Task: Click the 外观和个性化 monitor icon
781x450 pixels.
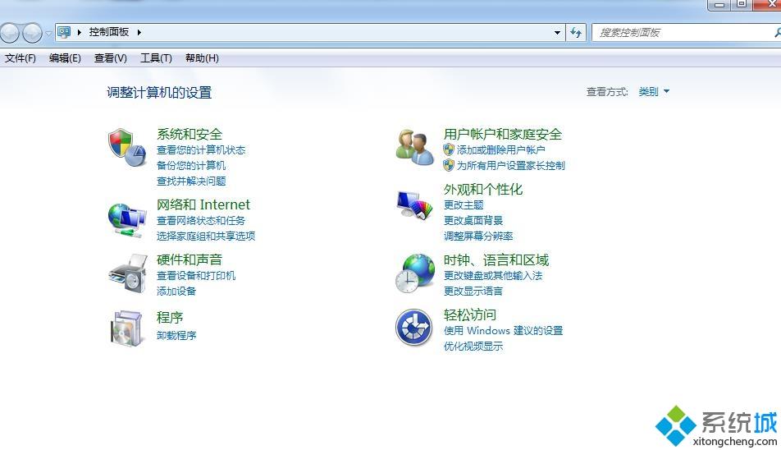Action: pyautogui.click(x=415, y=204)
